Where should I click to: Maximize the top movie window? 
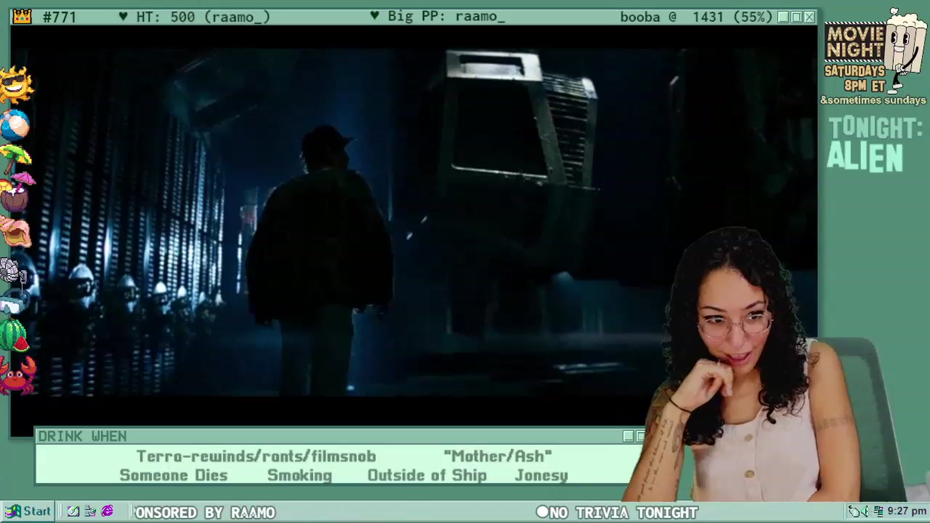click(x=796, y=17)
